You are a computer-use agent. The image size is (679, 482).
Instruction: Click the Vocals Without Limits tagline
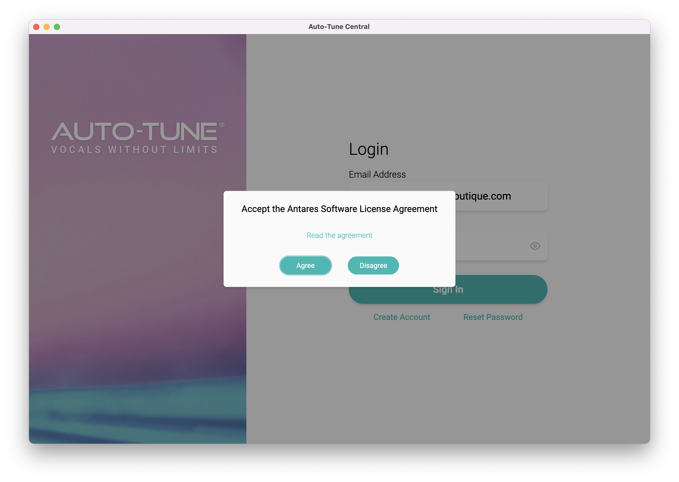point(134,150)
